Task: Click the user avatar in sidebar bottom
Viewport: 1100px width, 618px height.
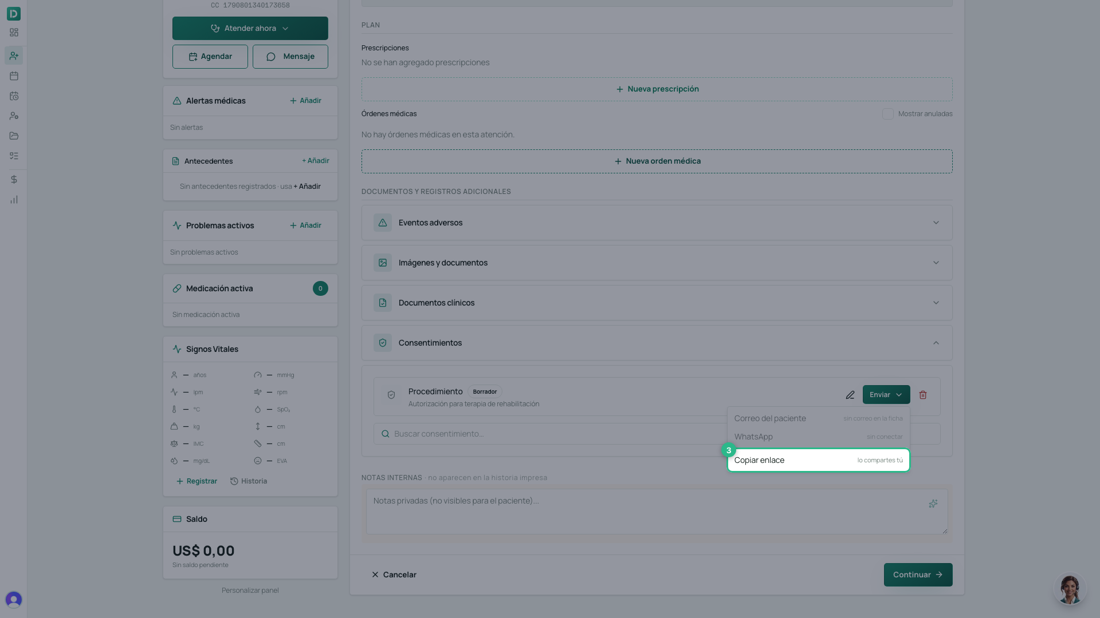Action: 14,599
